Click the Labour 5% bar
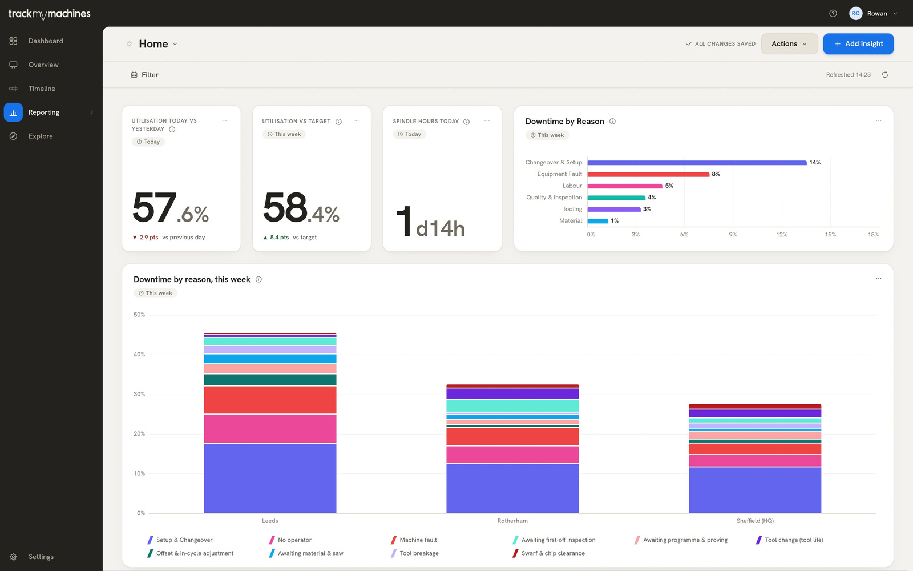The width and height of the screenshot is (913, 571). (x=625, y=186)
